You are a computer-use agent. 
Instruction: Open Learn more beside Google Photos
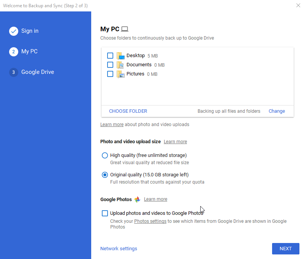pos(155,199)
